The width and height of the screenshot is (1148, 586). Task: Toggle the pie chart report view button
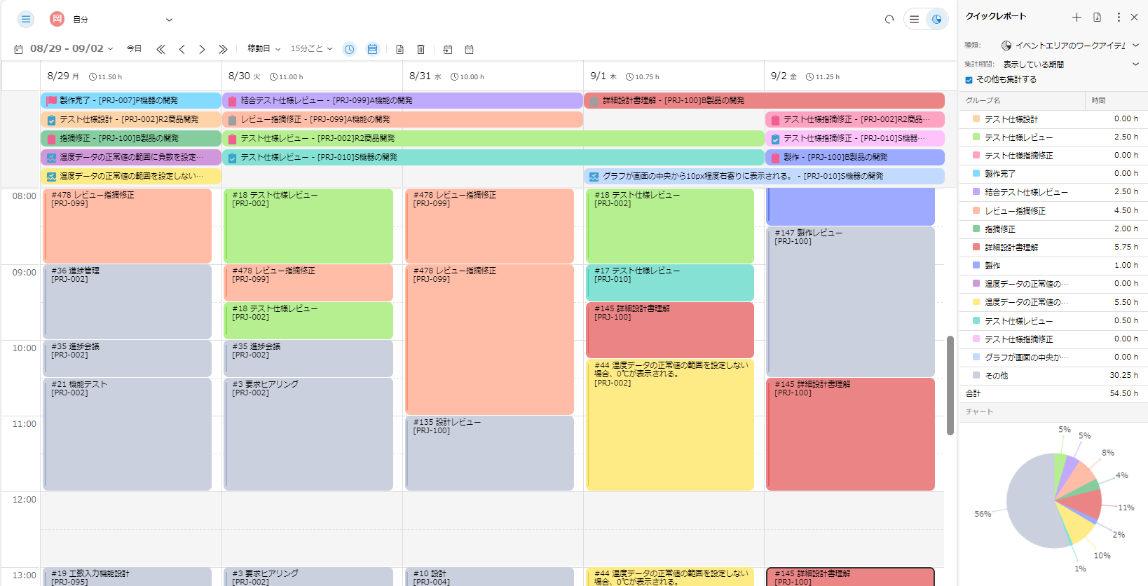[x=936, y=20]
